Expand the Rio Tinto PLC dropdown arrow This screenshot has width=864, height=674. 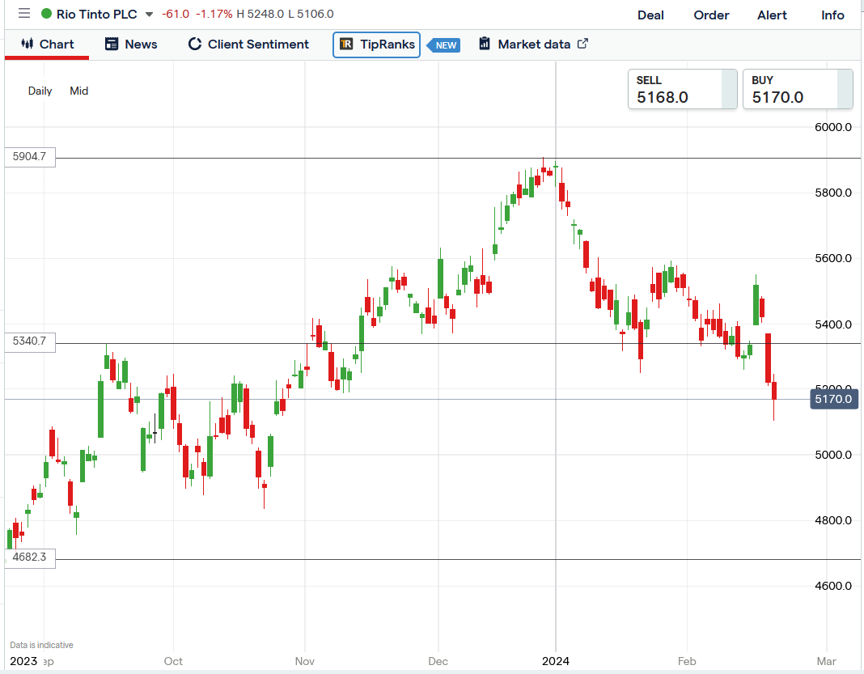click(149, 15)
